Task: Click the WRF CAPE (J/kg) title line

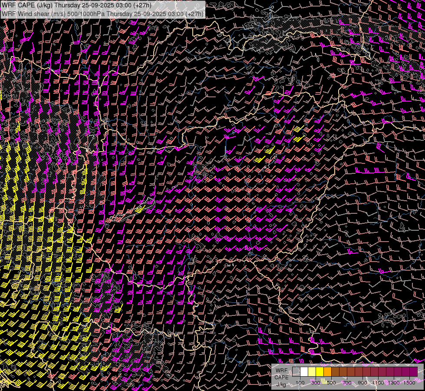Action: click(x=76, y=5)
